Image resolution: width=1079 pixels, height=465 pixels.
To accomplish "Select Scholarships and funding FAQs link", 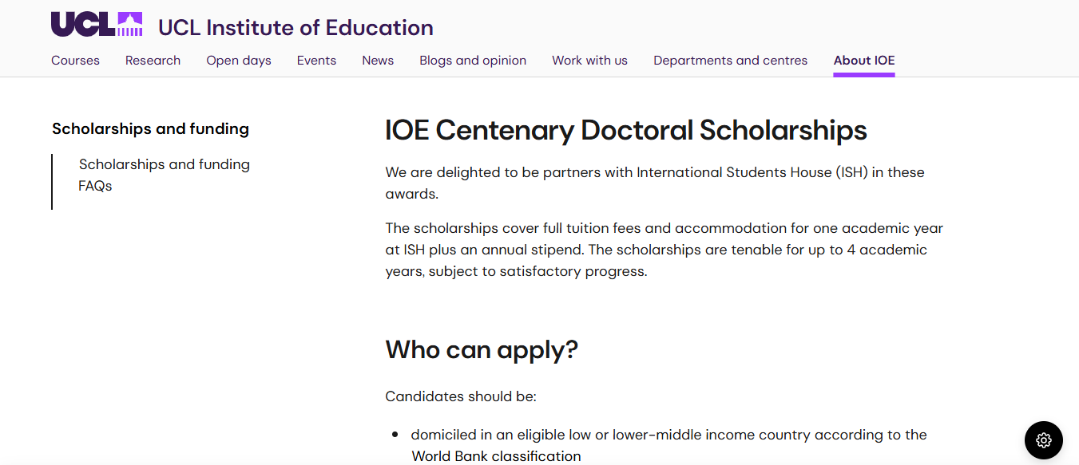I will 164,174.
